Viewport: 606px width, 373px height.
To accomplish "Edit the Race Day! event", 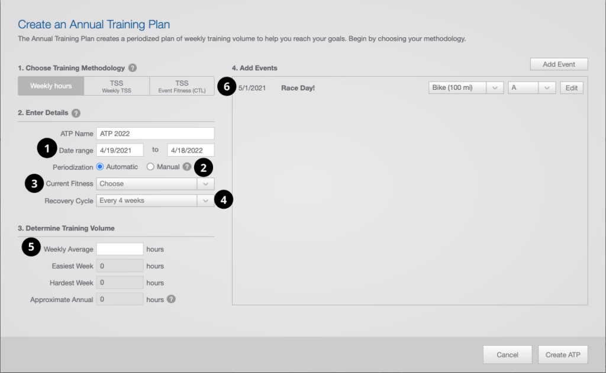I will tap(571, 87).
